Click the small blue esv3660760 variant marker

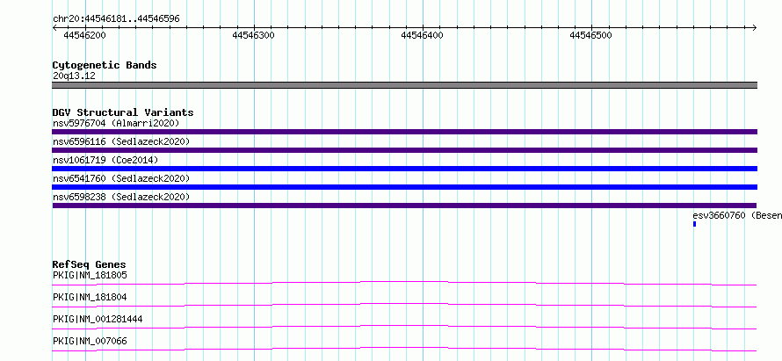click(x=694, y=224)
